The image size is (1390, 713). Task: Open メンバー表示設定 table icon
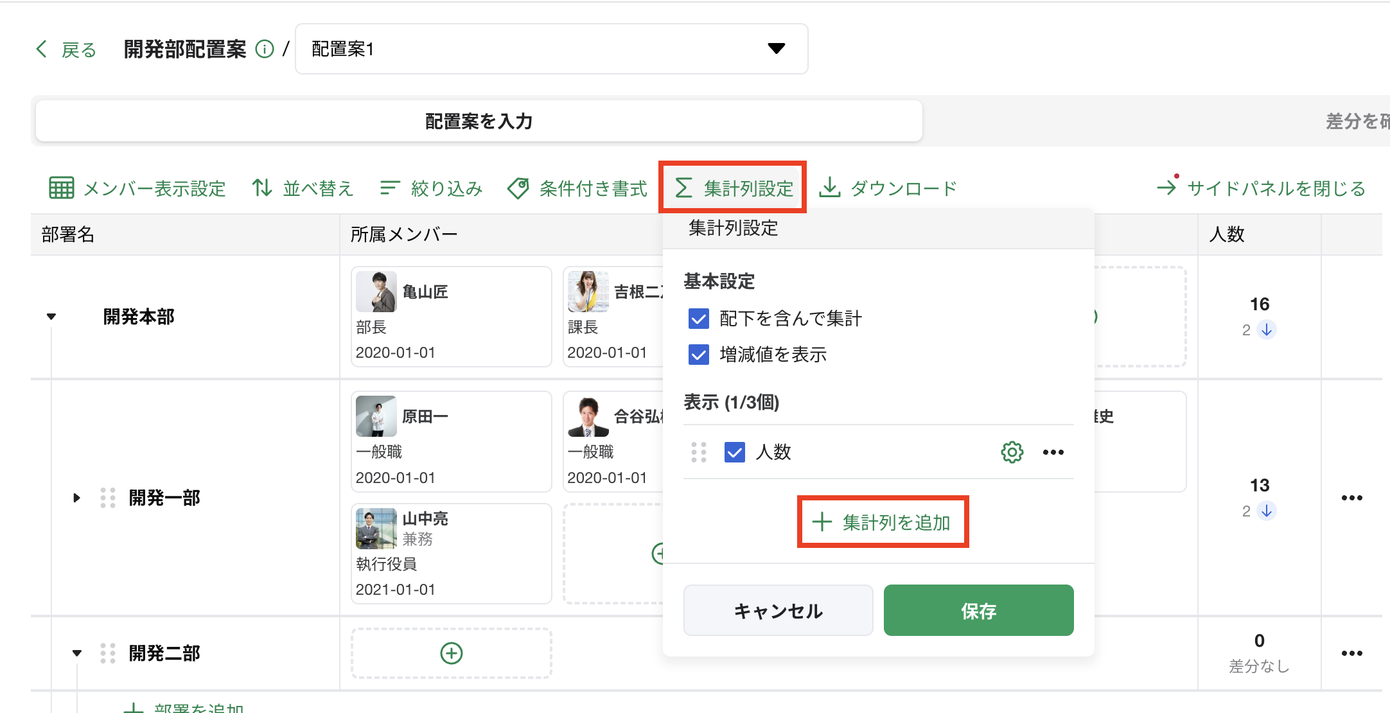pyautogui.click(x=62, y=188)
